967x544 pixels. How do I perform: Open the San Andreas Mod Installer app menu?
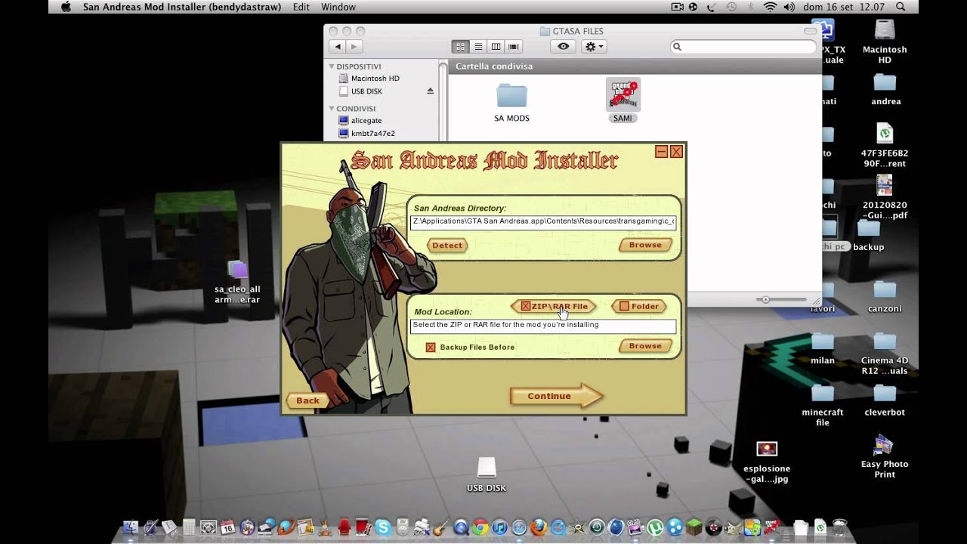[181, 7]
